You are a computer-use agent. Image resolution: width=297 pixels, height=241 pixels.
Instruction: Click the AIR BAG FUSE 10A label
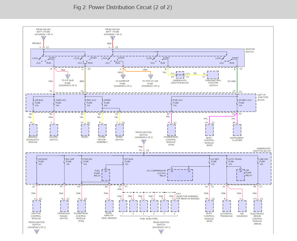39,103
